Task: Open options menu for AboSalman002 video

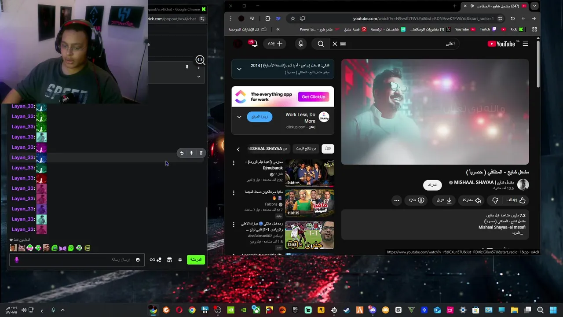Action: tap(234, 225)
